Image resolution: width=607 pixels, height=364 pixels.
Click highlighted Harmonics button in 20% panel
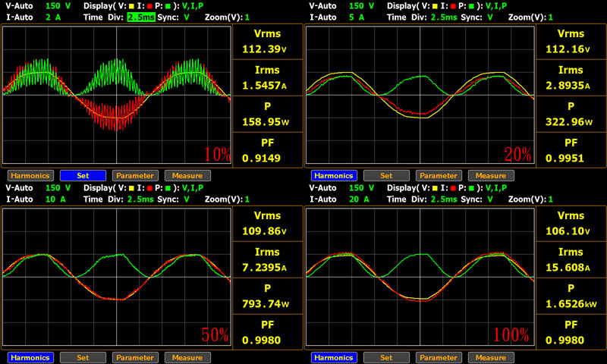pyautogui.click(x=333, y=176)
